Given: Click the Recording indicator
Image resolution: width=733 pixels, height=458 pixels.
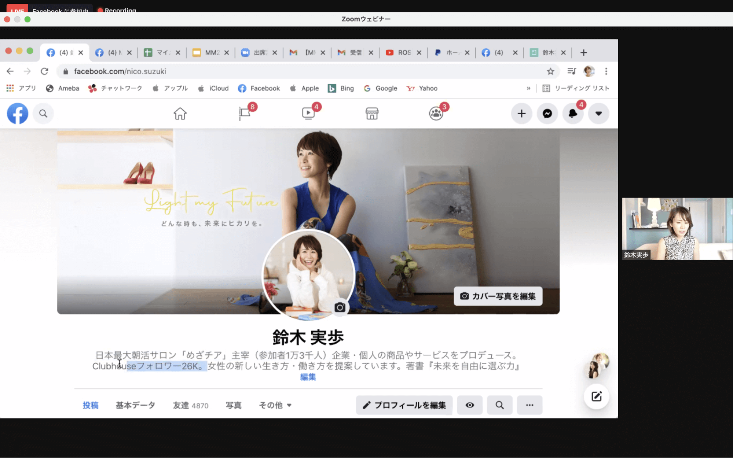Looking at the screenshot, I should click(117, 10).
